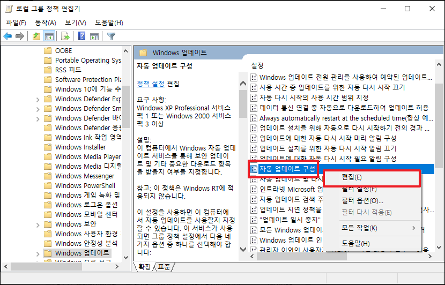Click tree pane horizontal scroll left arrow
This screenshot has width=445, height=285.
pyautogui.click(x=6, y=267)
